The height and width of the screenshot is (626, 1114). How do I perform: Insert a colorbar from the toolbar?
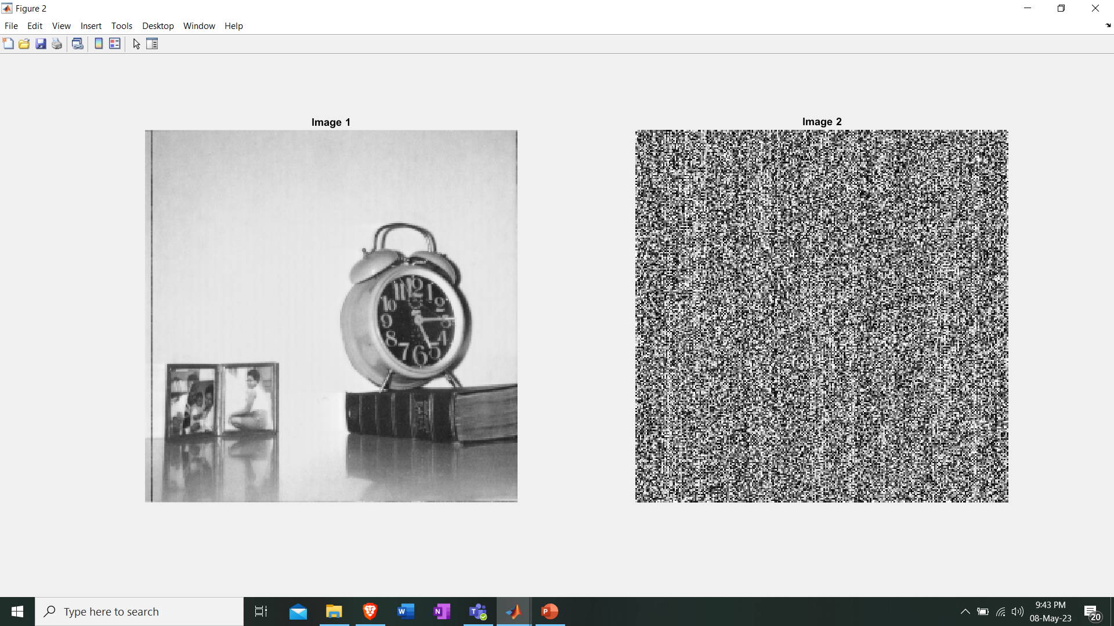click(x=99, y=43)
